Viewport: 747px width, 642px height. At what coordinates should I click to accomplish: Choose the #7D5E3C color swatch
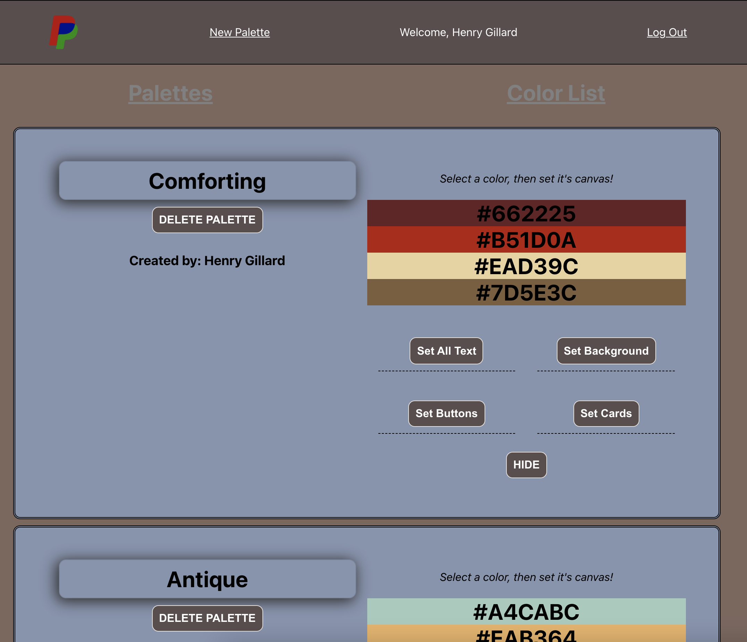pyautogui.click(x=526, y=292)
